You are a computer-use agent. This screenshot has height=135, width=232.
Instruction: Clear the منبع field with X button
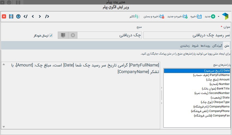[x=73, y=35]
